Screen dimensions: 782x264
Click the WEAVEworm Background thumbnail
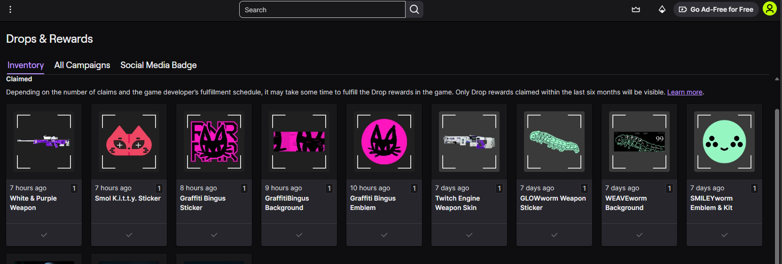pos(639,141)
